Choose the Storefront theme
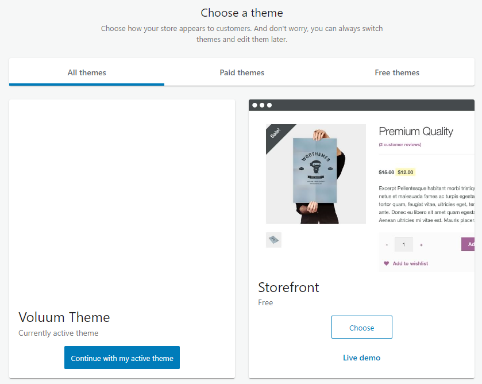Image resolution: width=482 pixels, height=384 pixels. [x=361, y=327]
